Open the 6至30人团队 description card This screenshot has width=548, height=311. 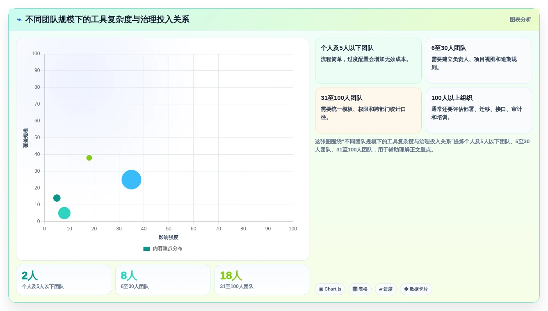coord(479,61)
